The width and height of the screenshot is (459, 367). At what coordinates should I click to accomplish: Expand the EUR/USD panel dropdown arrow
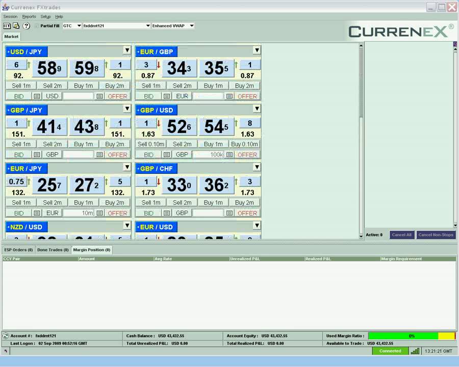point(257,226)
